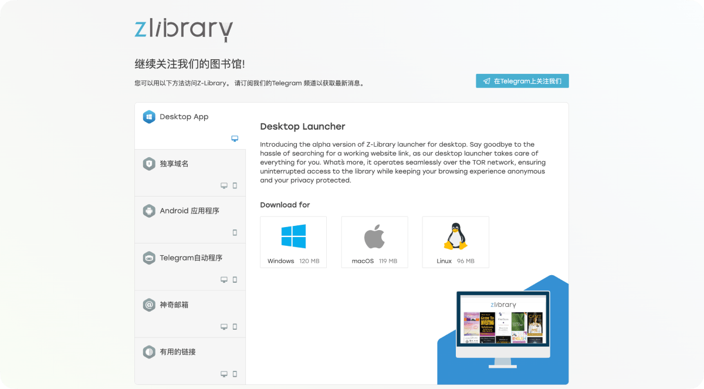Open the 独享域名 tab

190,173
